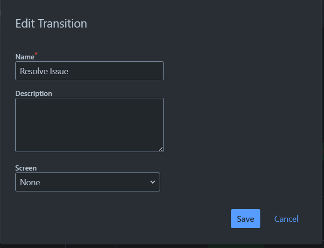Expand the Screen options list
Screen dimensions: 324x248
click(x=87, y=182)
